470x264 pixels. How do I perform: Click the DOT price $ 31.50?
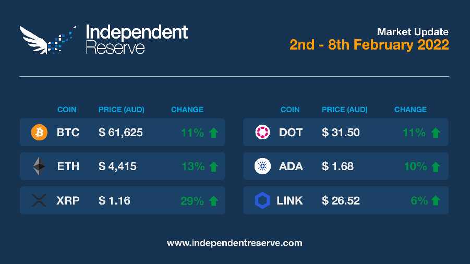click(341, 133)
